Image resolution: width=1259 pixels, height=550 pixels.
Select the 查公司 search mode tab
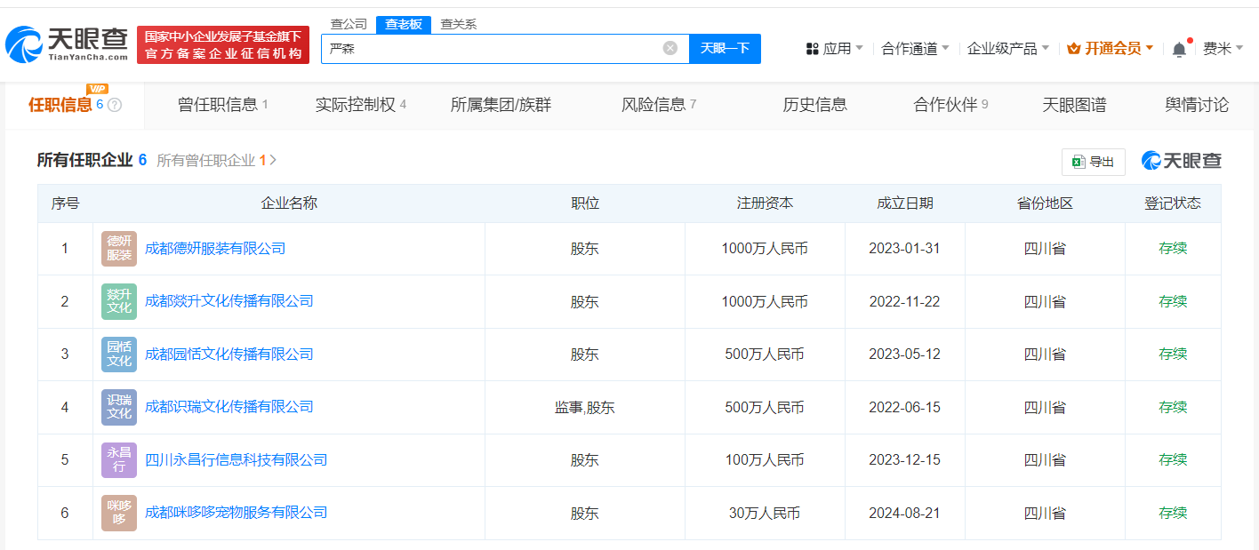pyautogui.click(x=349, y=24)
